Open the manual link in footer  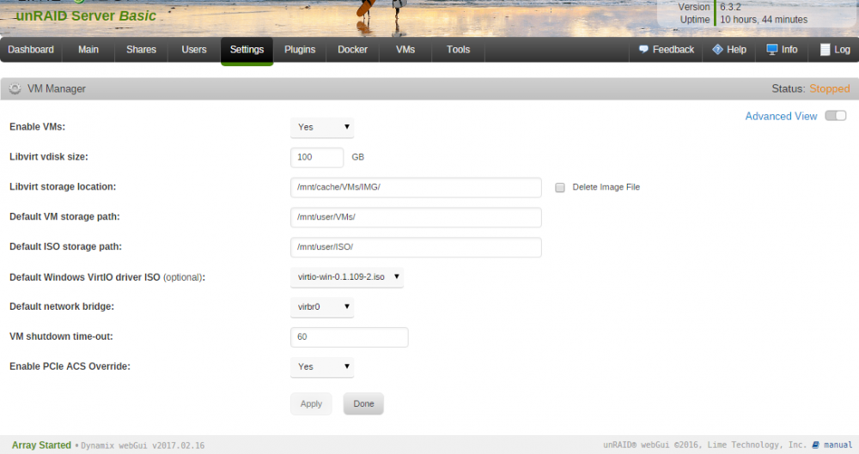pos(838,445)
